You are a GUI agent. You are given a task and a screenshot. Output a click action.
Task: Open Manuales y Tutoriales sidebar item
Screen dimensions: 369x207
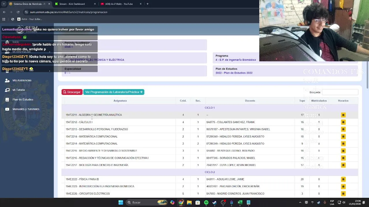tap(26, 109)
